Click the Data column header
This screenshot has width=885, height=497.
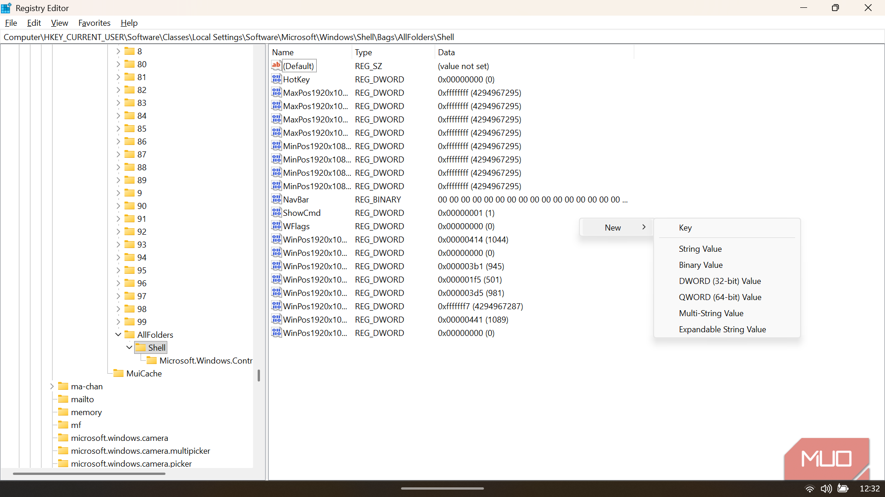point(534,52)
